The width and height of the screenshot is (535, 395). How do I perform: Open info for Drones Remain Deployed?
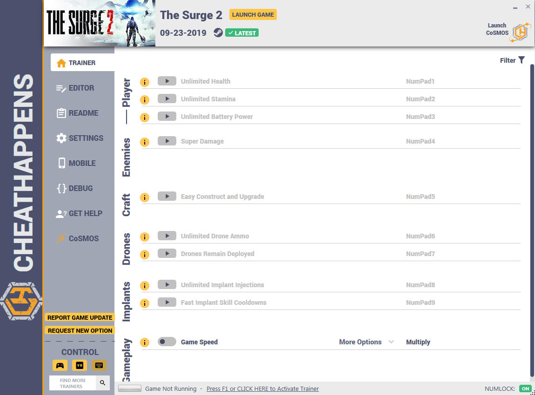point(145,255)
